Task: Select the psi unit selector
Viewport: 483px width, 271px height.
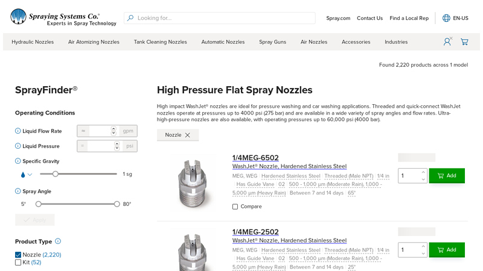Action: [130, 146]
